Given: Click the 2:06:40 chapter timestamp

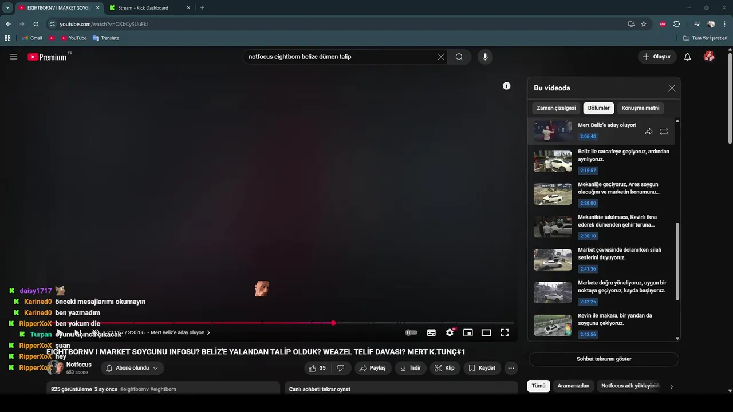Looking at the screenshot, I should click(588, 137).
